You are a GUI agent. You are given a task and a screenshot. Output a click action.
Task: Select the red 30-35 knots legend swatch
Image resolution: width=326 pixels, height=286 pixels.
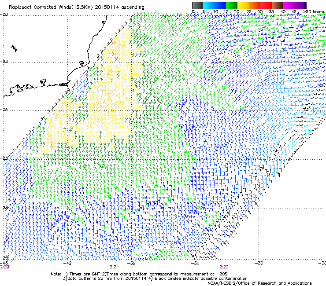pyautogui.click(x=266, y=5)
